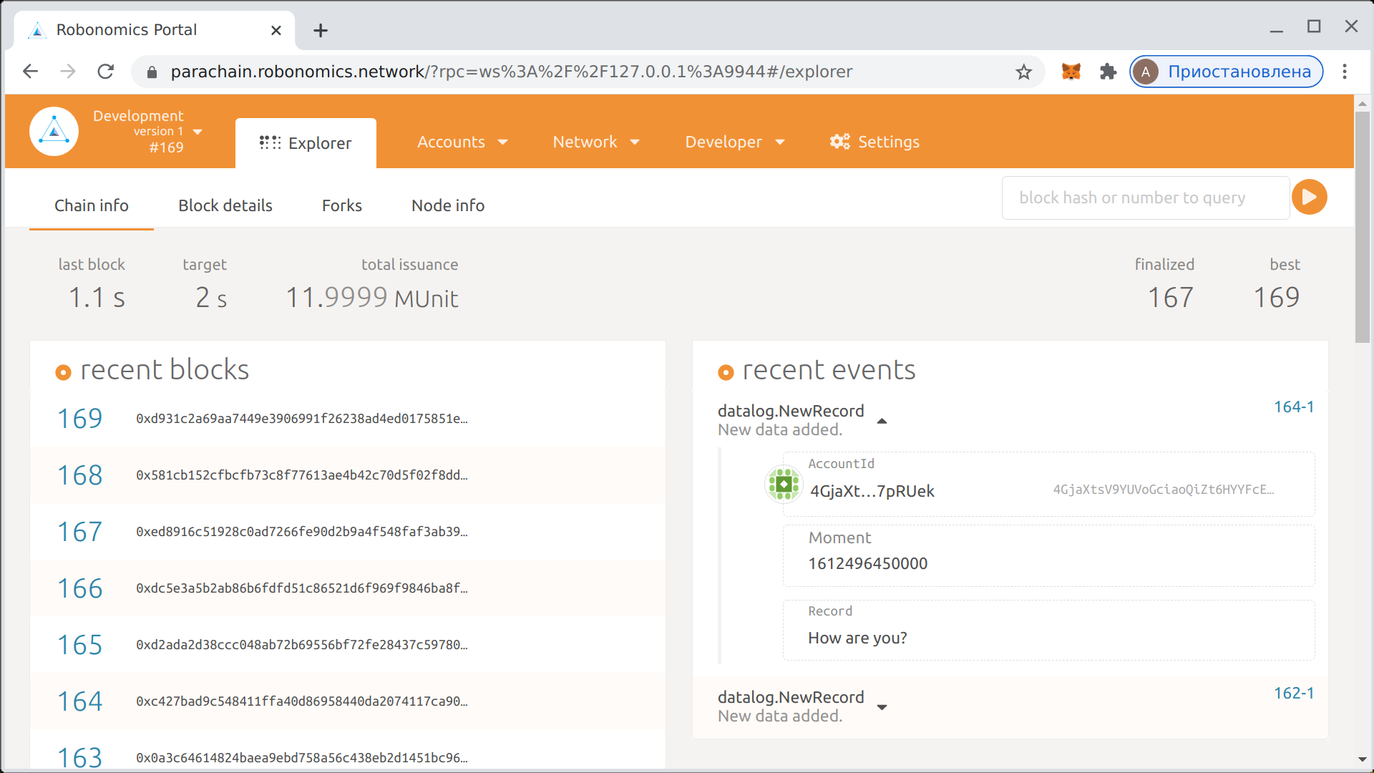Click the scrollbar down arrow
Image resolution: width=1374 pixels, height=773 pixels.
point(1363,759)
